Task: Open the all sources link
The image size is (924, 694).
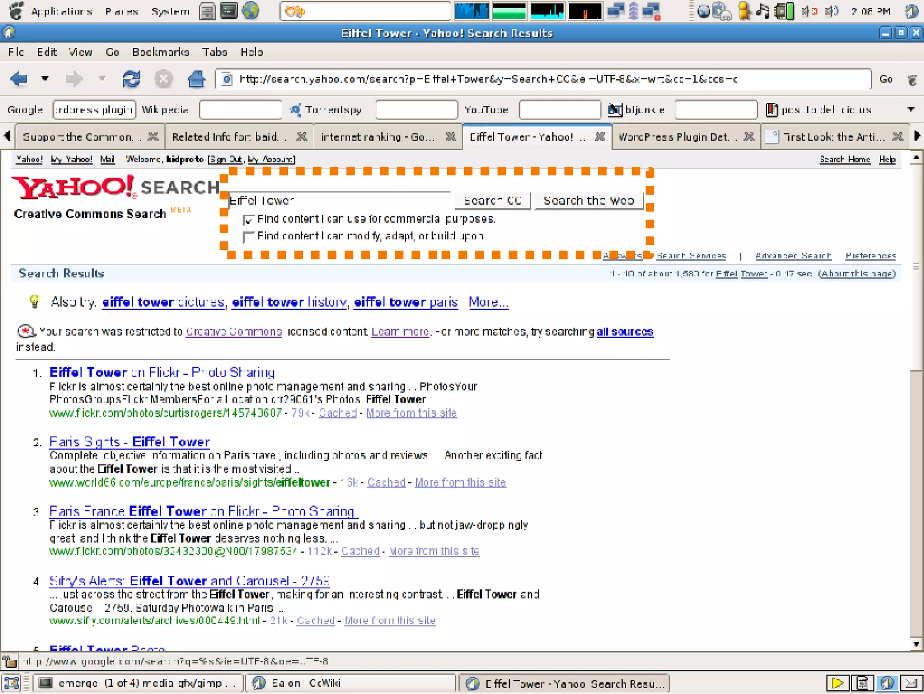Action: (624, 332)
